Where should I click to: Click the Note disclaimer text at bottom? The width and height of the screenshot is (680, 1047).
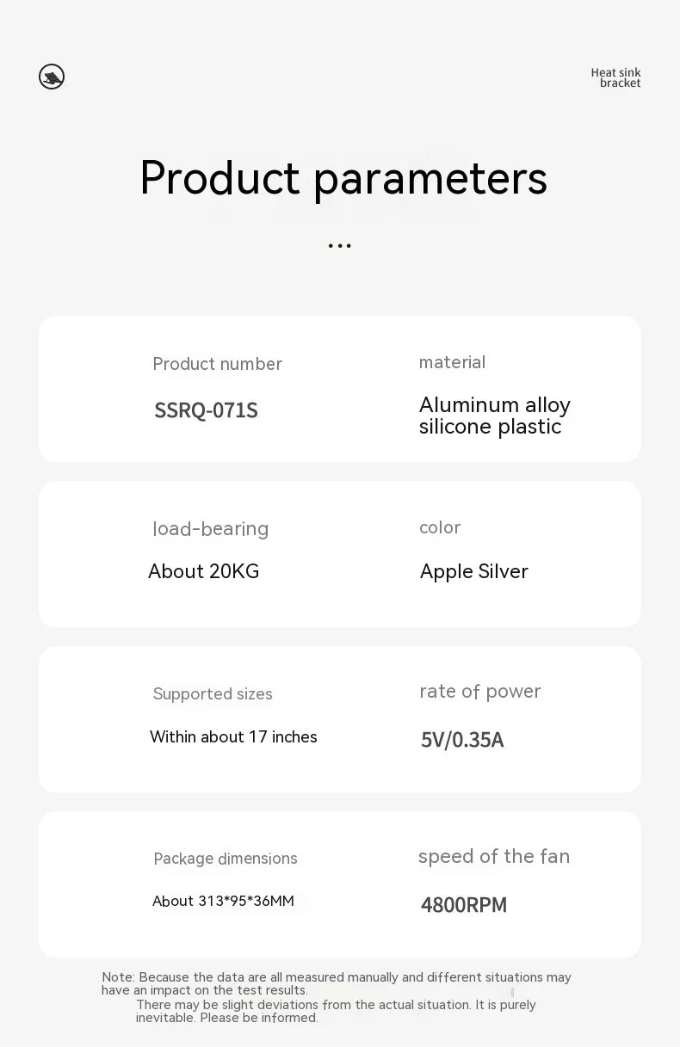[336, 997]
